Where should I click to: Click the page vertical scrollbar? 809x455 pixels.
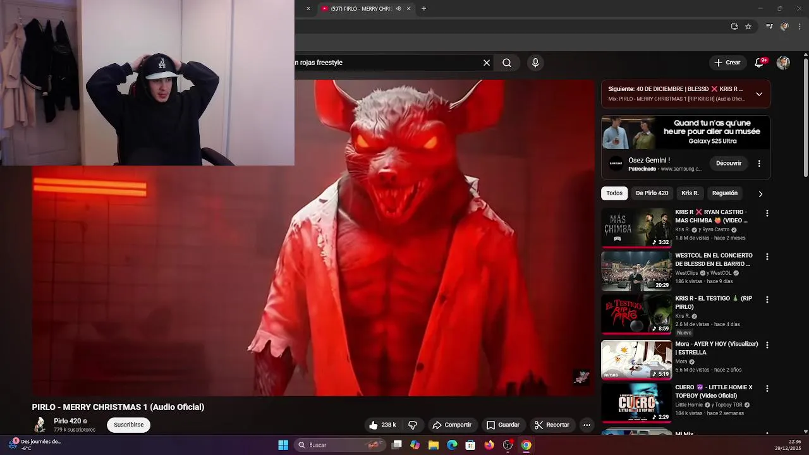[805, 118]
